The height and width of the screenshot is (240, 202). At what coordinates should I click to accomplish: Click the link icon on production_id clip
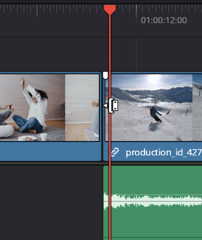pos(115,152)
